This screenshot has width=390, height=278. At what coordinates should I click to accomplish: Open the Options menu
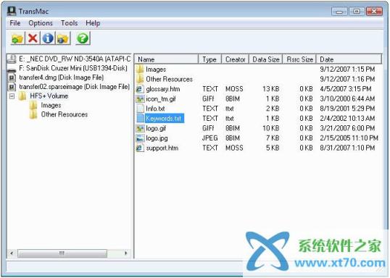click(x=41, y=23)
